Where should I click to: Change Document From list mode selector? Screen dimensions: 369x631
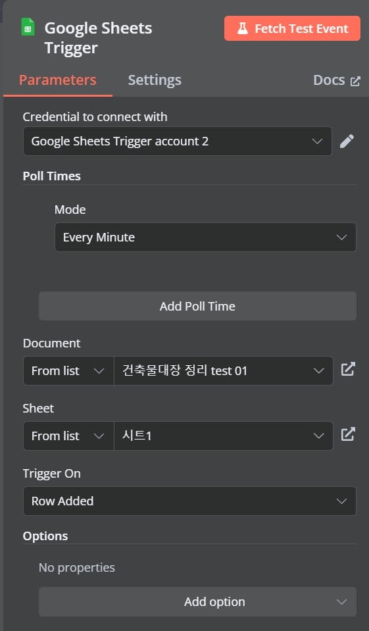pyautogui.click(x=68, y=370)
